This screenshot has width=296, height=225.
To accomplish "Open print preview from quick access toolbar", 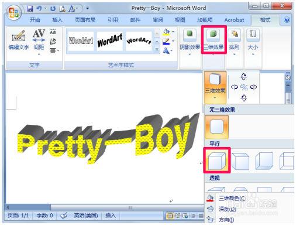I will (62, 8).
